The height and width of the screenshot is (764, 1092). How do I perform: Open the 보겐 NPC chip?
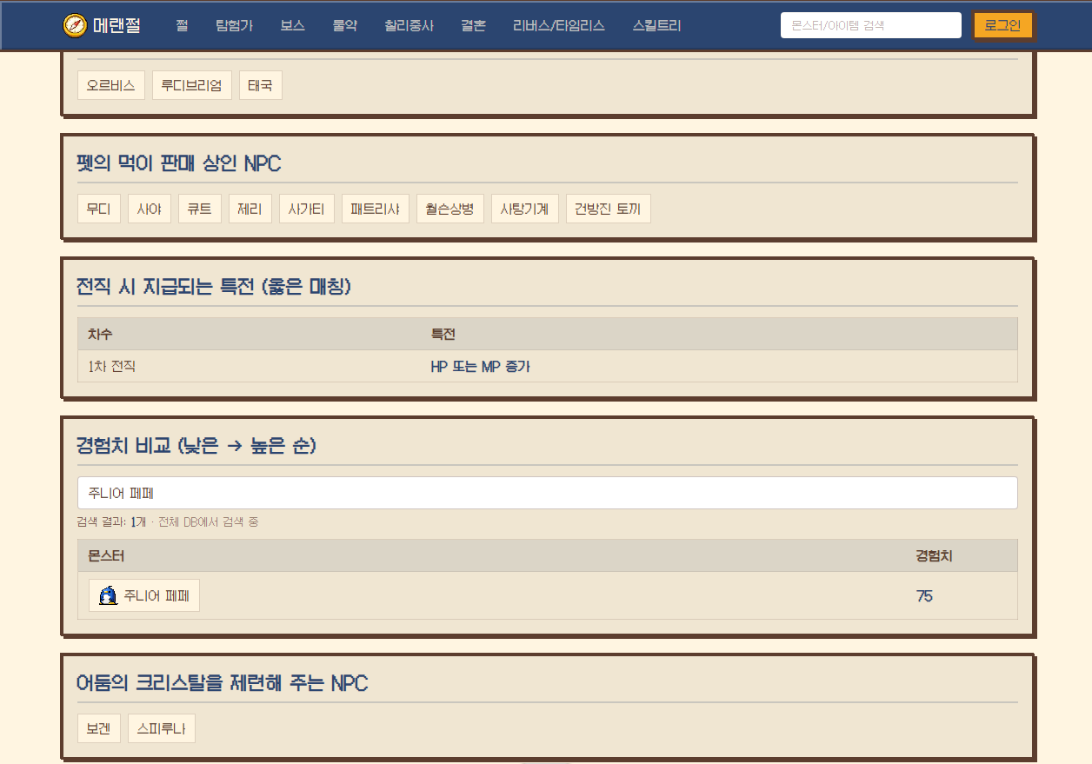99,729
